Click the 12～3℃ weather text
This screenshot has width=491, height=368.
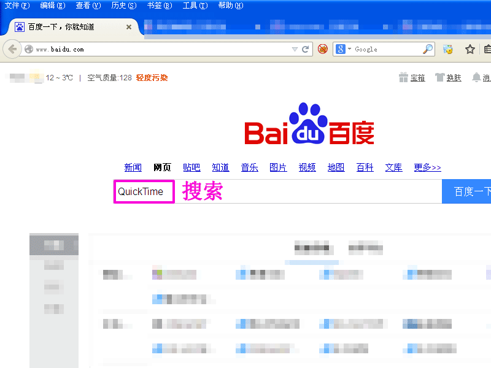click(59, 78)
